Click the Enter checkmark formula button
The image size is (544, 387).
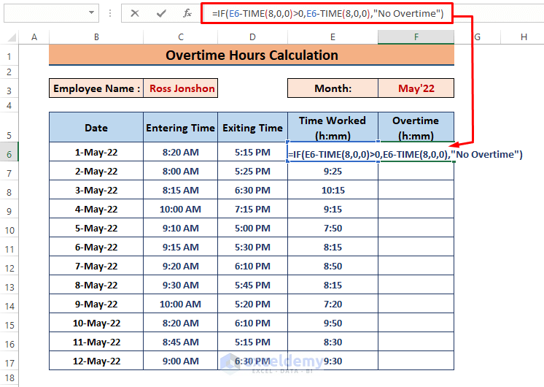[161, 13]
